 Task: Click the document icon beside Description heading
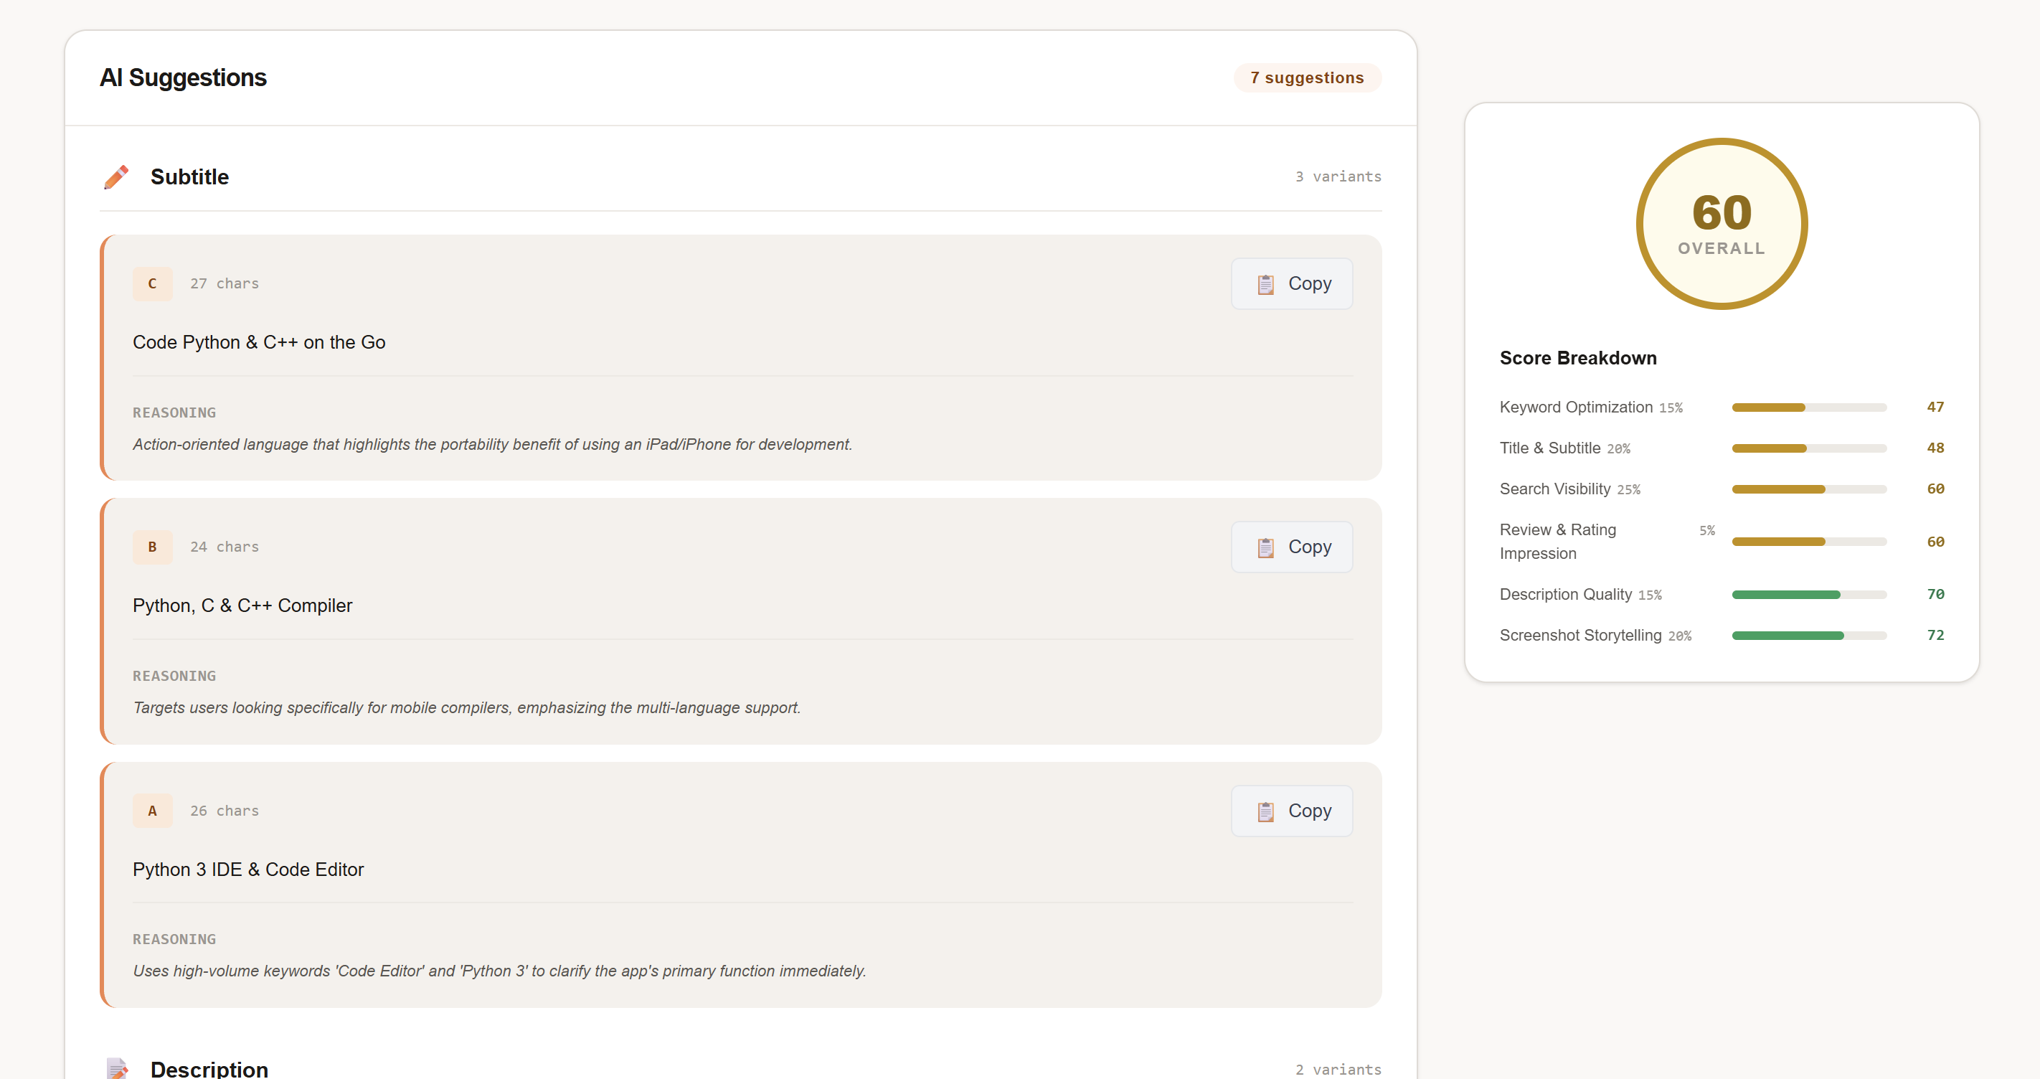116,1068
